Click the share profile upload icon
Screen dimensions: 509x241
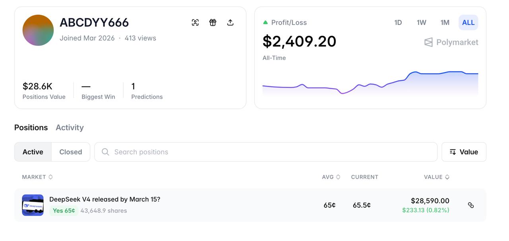click(230, 23)
